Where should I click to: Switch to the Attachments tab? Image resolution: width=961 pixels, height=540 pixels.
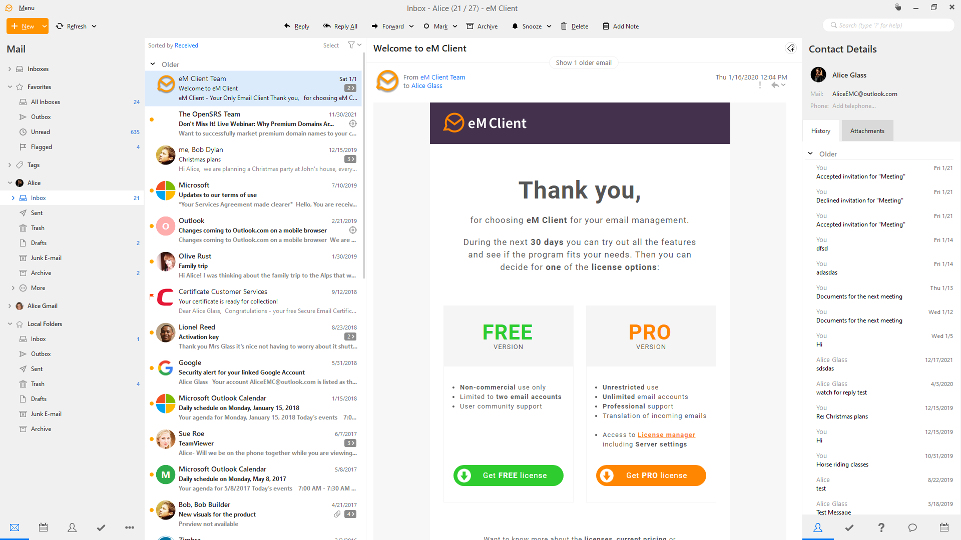tap(867, 131)
